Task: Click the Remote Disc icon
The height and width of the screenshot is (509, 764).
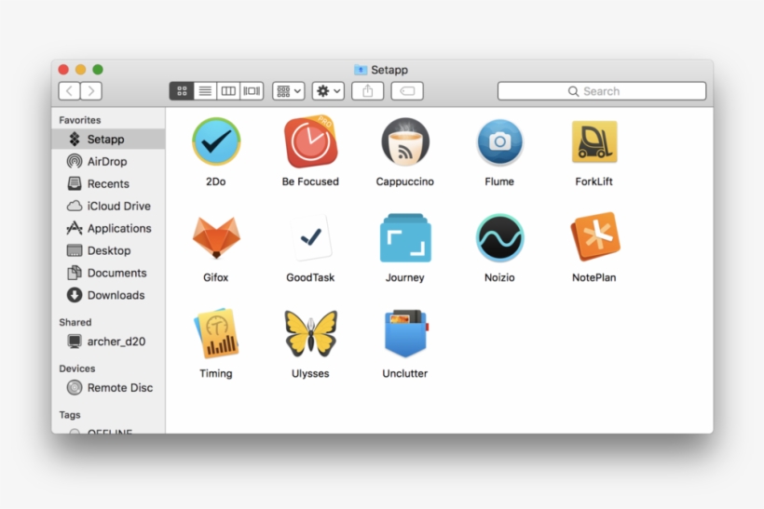Action: 74,387
